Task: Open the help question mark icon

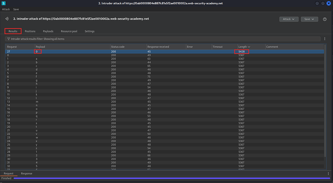Action: [324, 19]
